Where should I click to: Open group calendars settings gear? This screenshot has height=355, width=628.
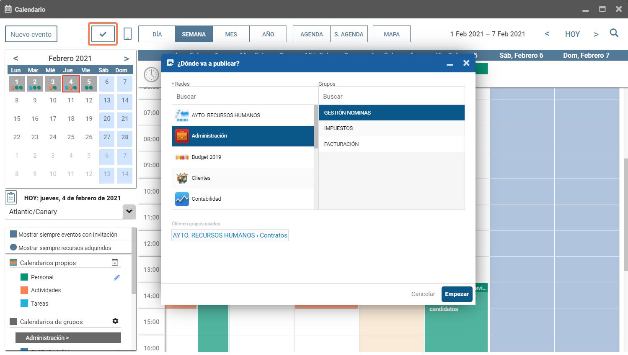click(x=115, y=321)
